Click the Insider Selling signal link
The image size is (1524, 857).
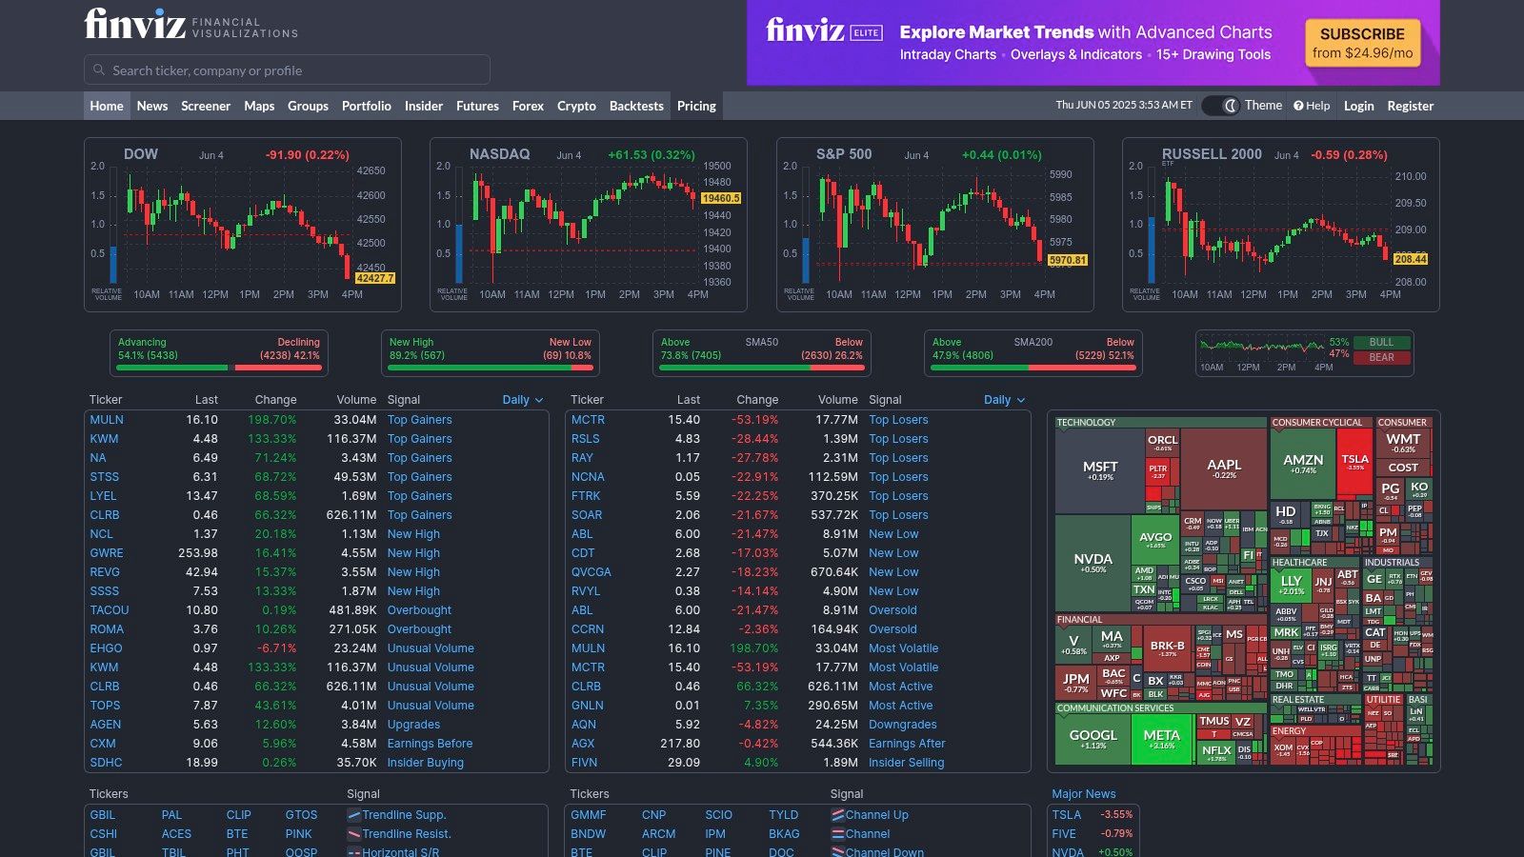point(907,763)
